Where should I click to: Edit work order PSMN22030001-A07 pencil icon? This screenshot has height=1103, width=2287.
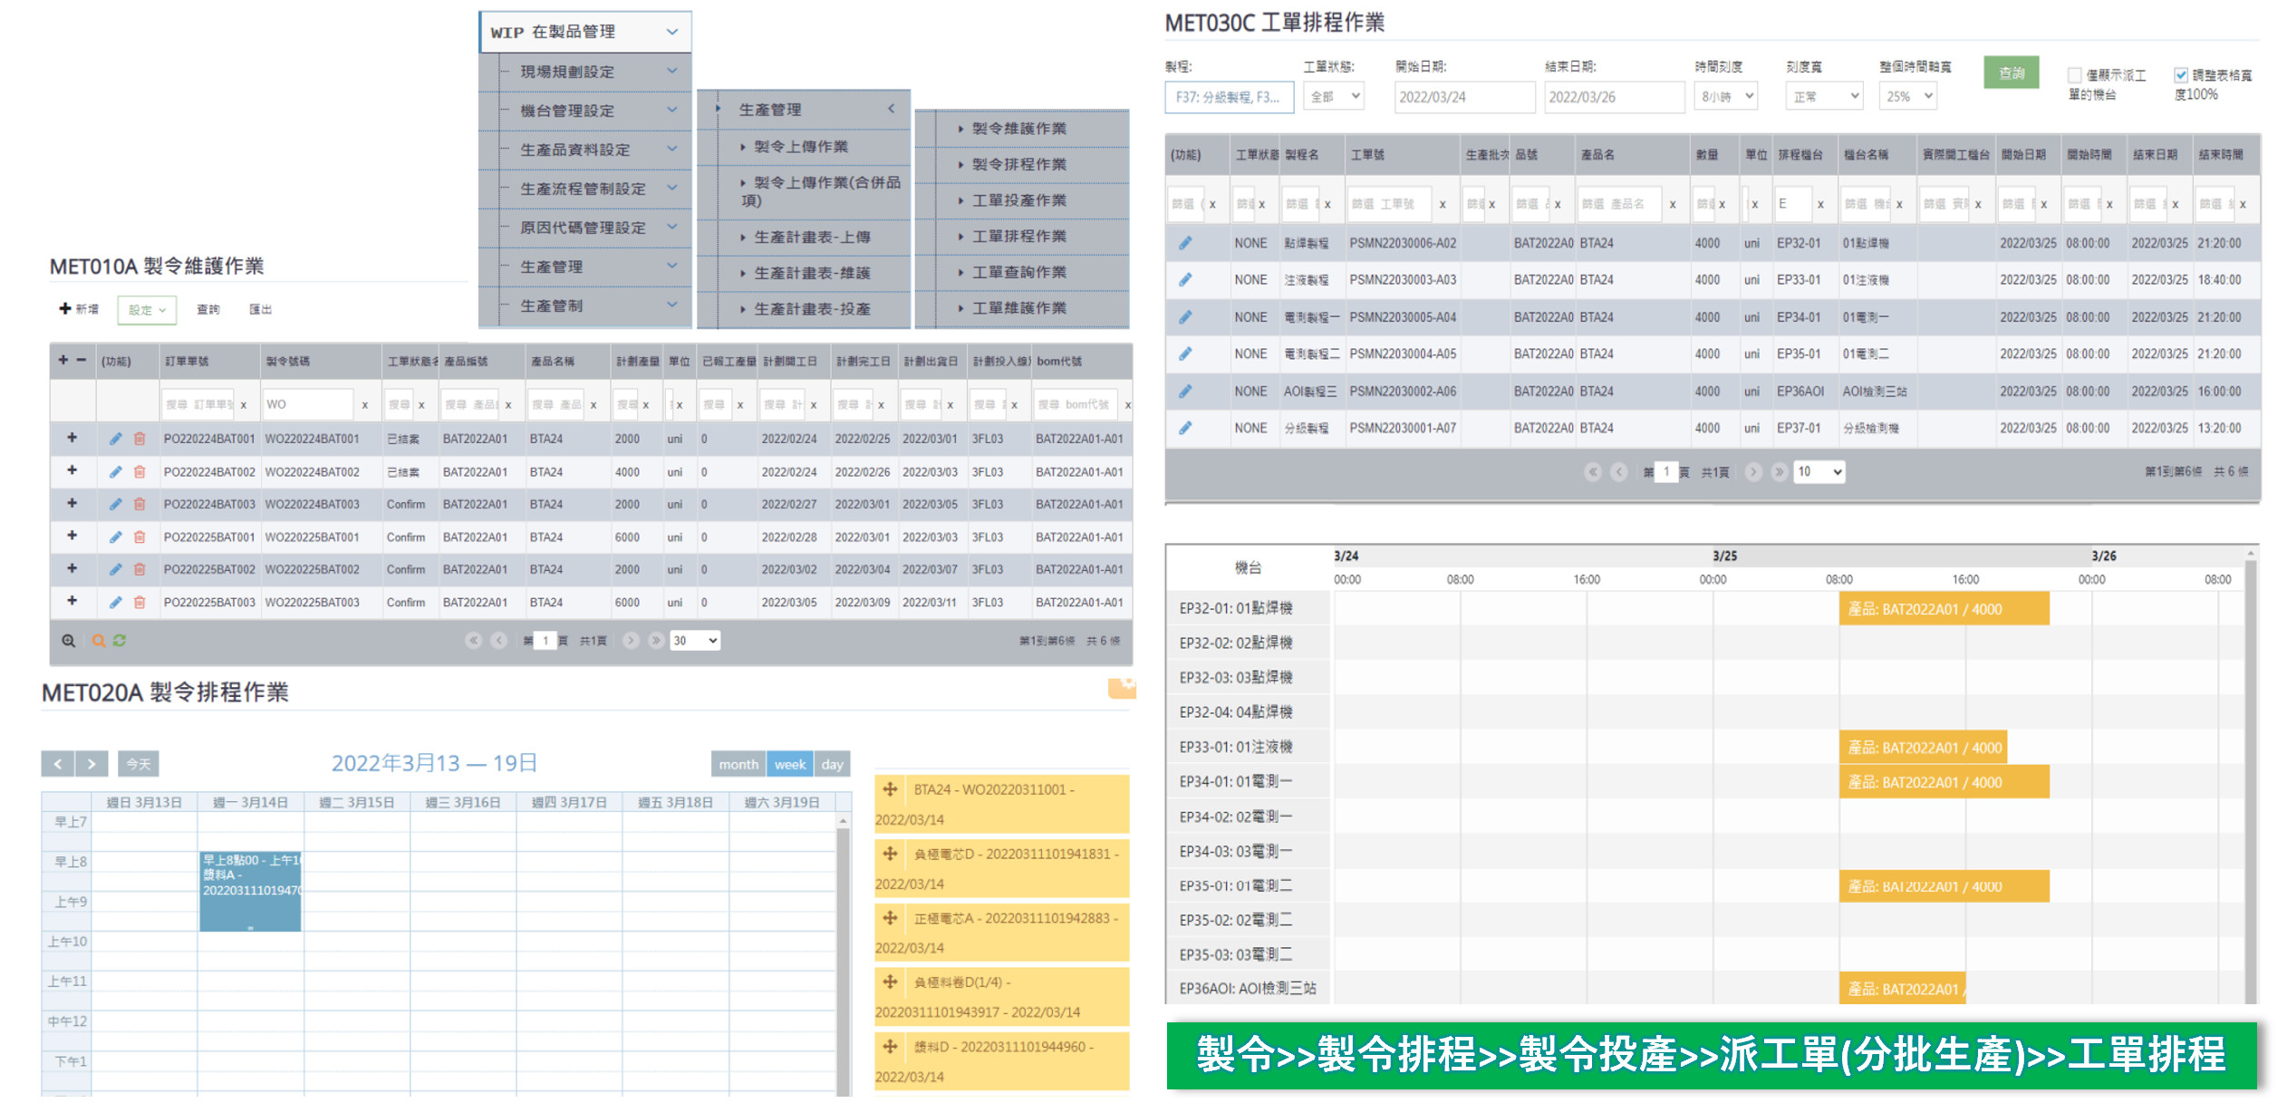pos(1185,428)
